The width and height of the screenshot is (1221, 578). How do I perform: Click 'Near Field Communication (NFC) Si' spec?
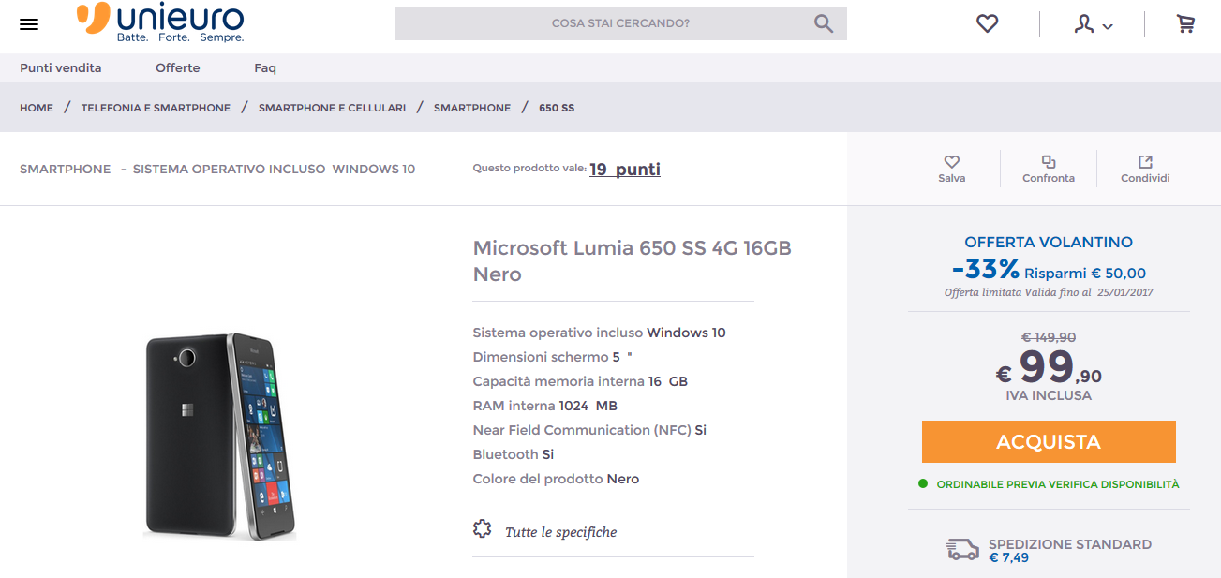tap(589, 430)
